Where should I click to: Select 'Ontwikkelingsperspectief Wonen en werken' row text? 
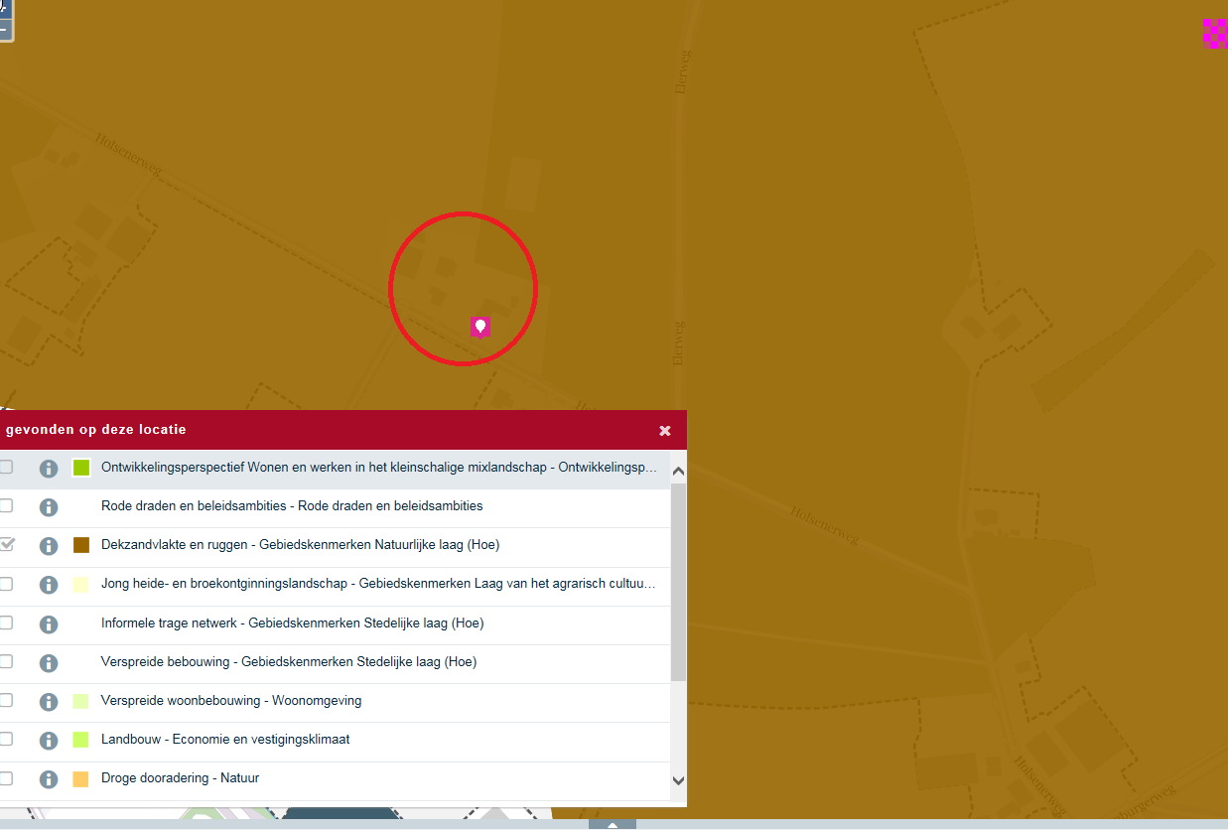pos(379,467)
